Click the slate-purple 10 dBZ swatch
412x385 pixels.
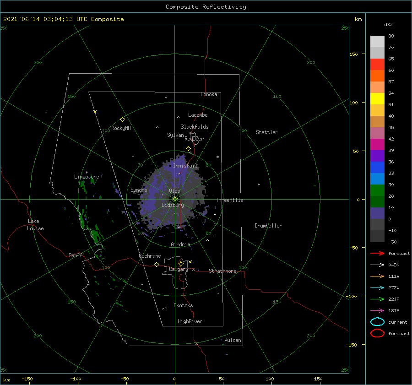pos(377,213)
